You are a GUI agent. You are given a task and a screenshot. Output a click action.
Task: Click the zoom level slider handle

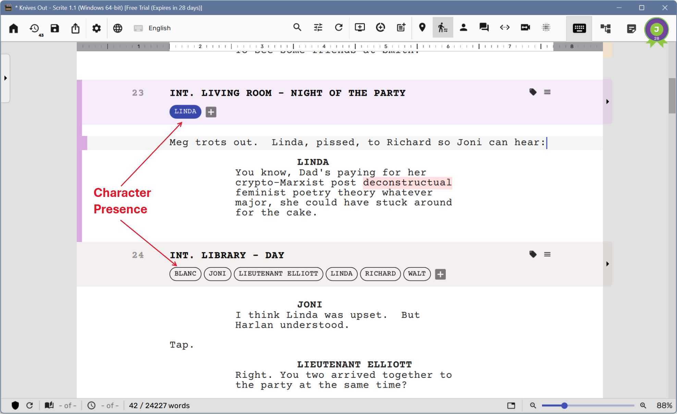564,405
